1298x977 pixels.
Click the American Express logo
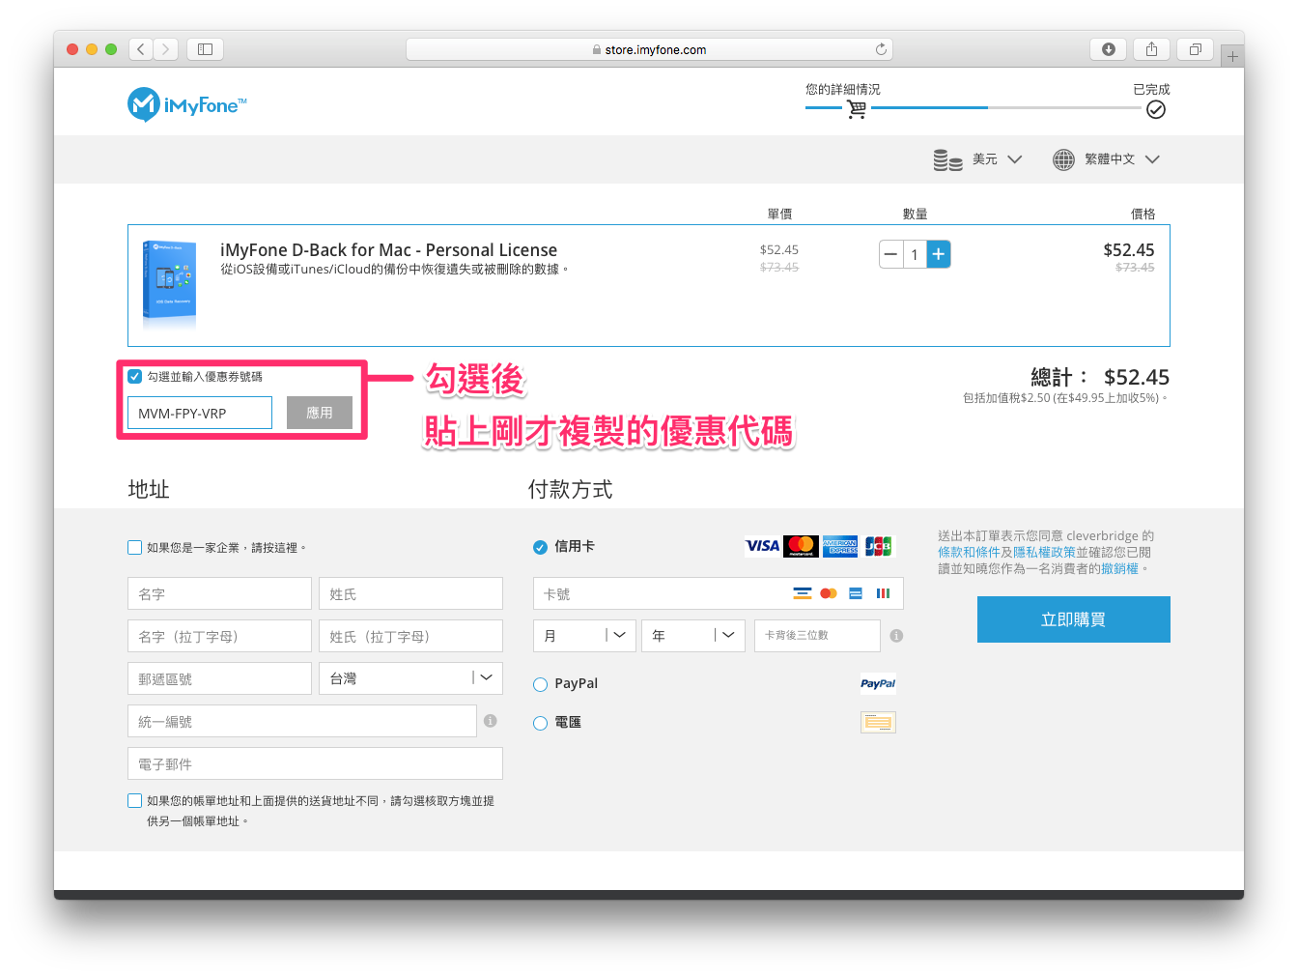pyautogui.click(x=840, y=546)
